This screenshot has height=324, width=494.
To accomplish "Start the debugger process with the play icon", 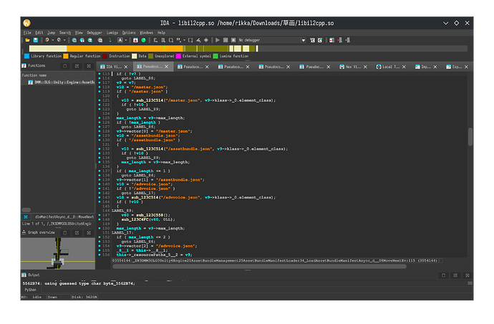I will coord(218,40).
